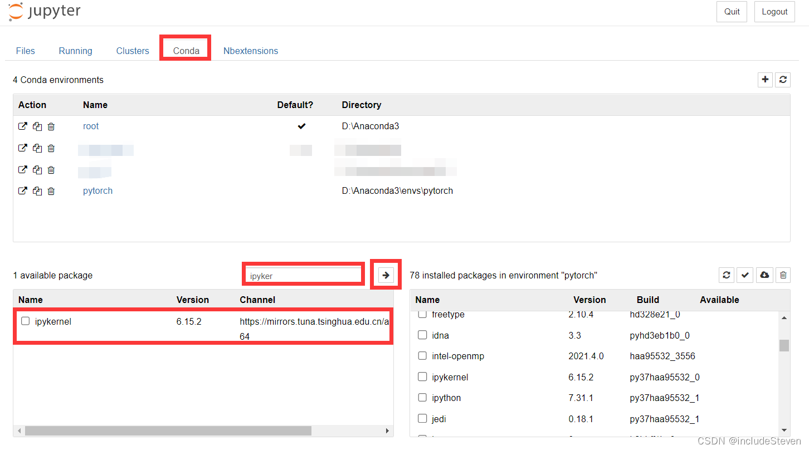Clone the root environment
This screenshot has width=809, height=450.
point(37,126)
